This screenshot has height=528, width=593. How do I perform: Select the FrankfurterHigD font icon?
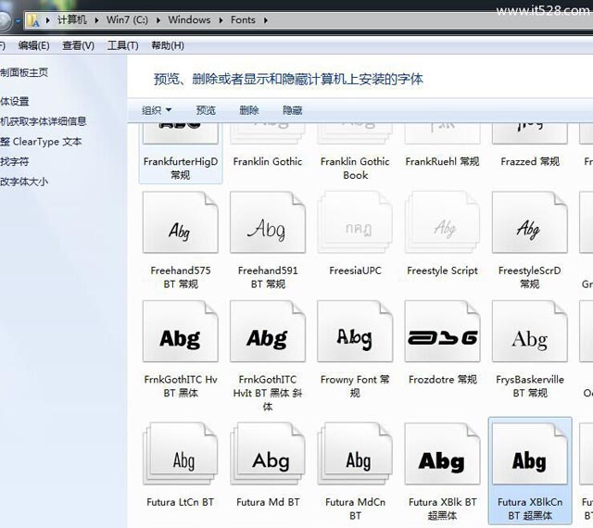point(181,133)
